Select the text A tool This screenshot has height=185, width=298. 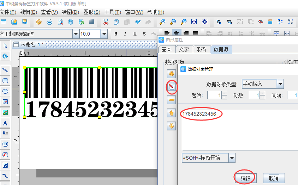coord(5,123)
